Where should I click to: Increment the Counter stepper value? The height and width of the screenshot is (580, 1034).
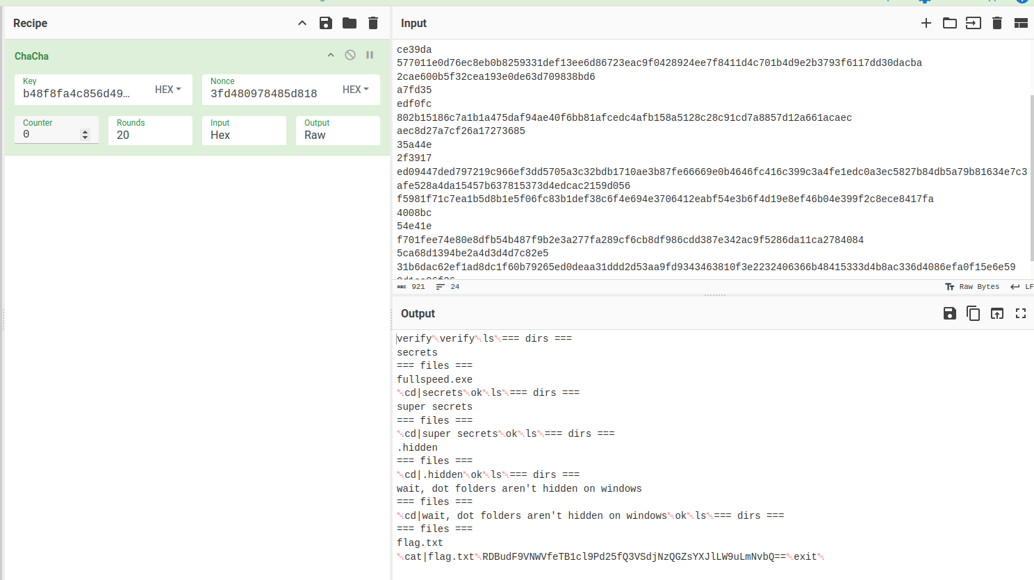click(85, 131)
